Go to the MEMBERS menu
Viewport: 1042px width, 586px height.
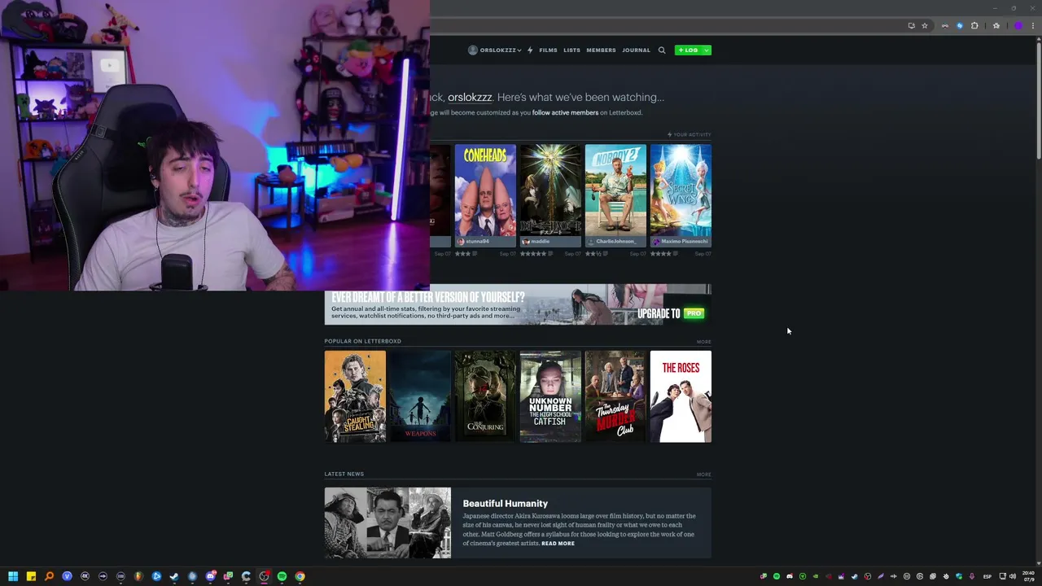click(601, 50)
